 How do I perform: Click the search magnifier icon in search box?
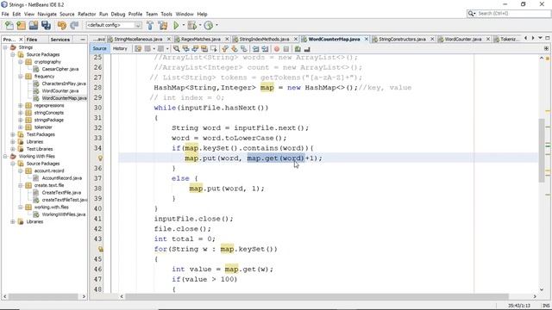tap(471, 14)
